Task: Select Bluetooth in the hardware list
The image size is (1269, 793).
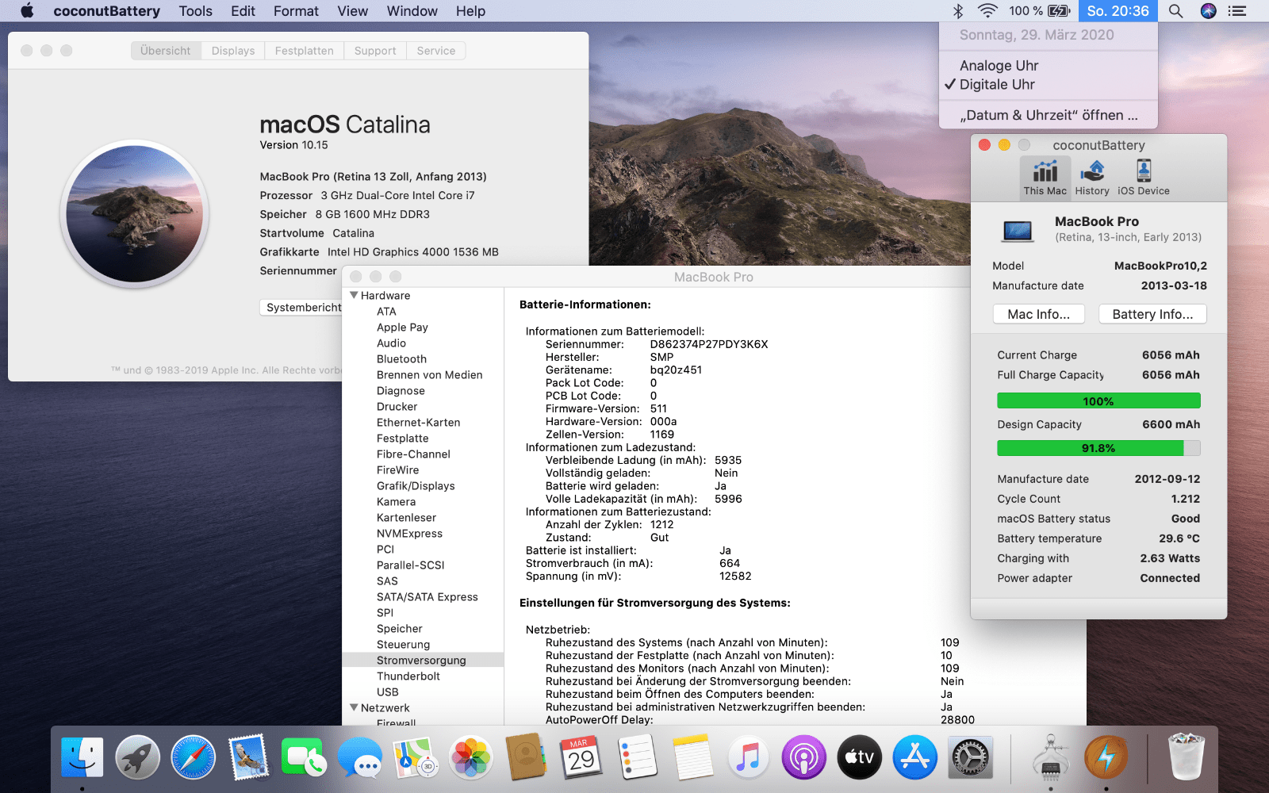Action: (401, 359)
